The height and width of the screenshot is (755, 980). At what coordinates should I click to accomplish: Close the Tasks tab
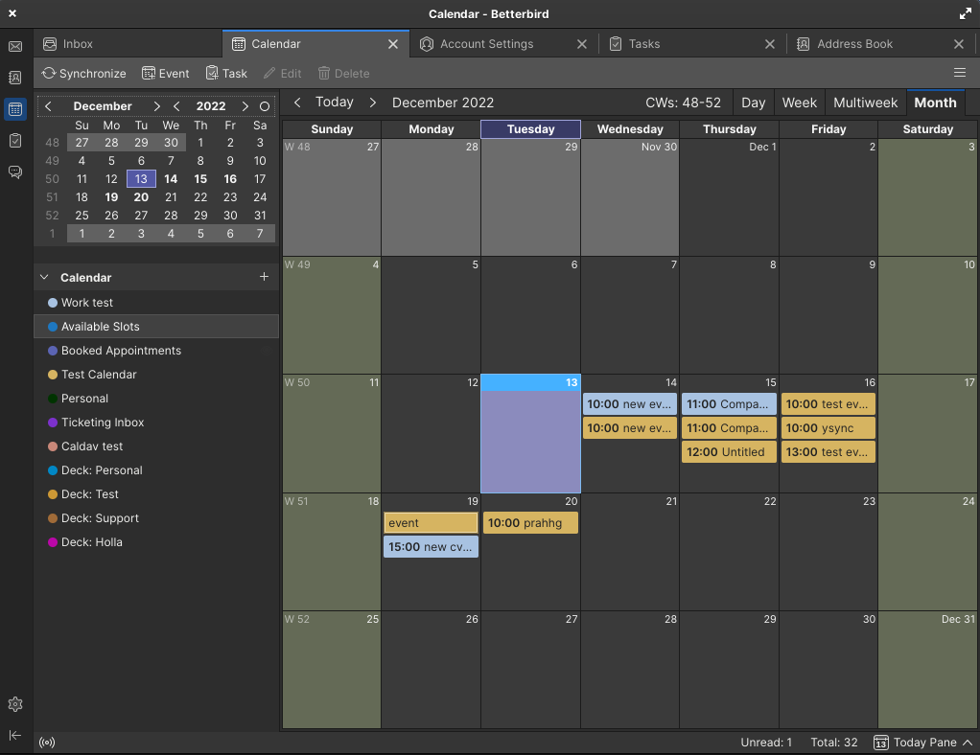point(770,44)
